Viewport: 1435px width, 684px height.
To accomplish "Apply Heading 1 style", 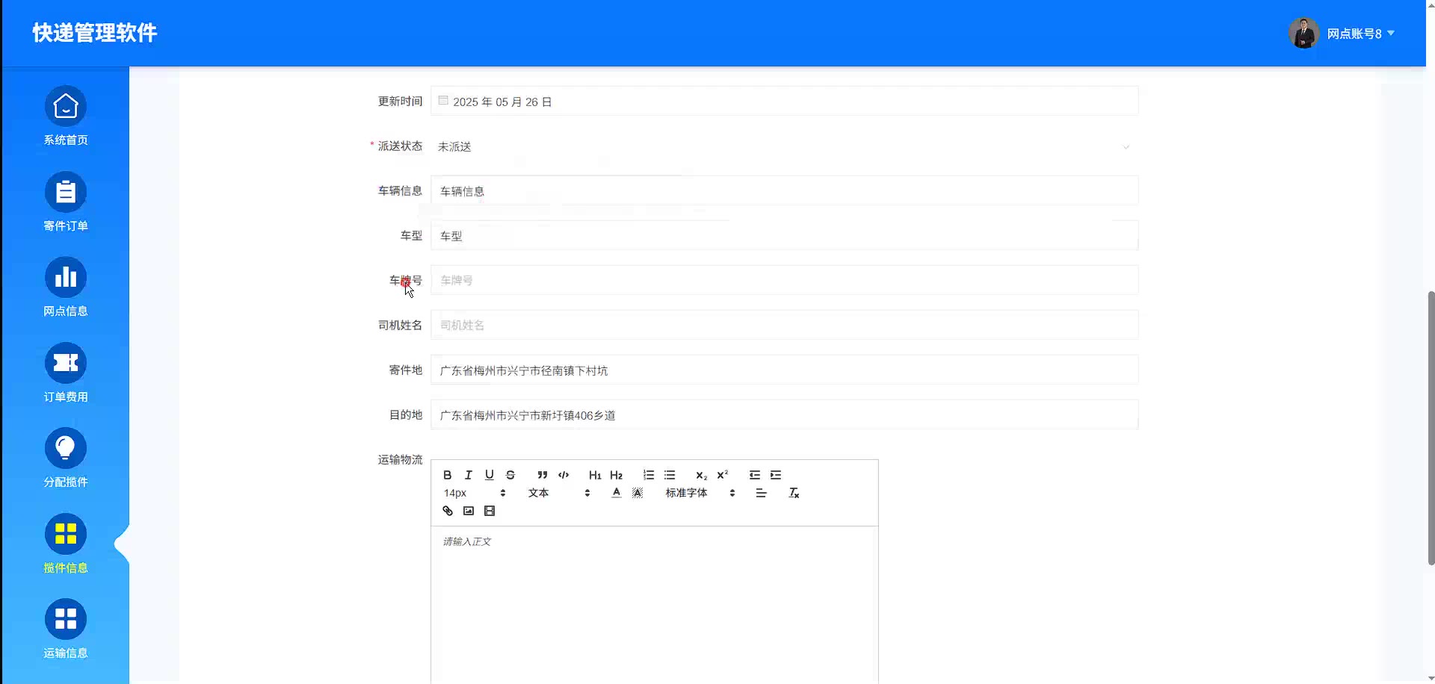I will (595, 475).
